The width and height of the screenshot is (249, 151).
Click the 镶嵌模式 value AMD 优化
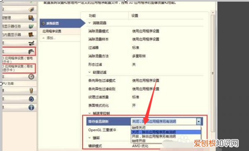(140, 146)
